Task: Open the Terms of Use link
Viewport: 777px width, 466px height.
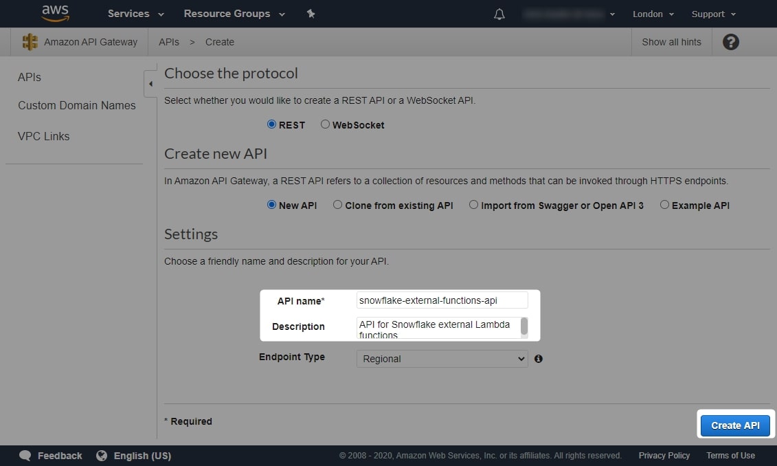Action: coord(730,456)
